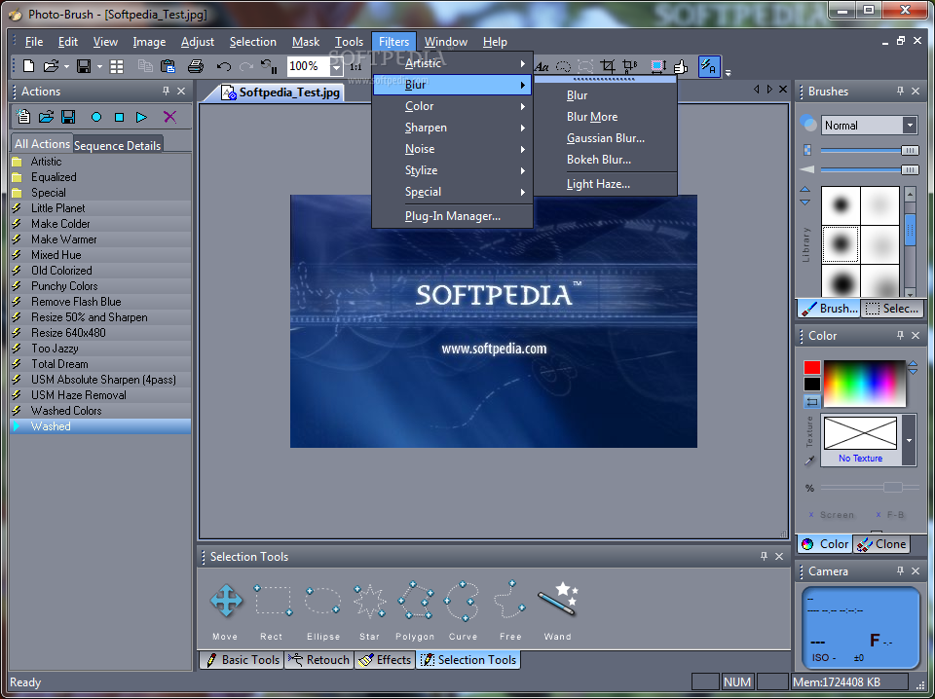Choose Gaussian Blur from the submenu

[605, 138]
